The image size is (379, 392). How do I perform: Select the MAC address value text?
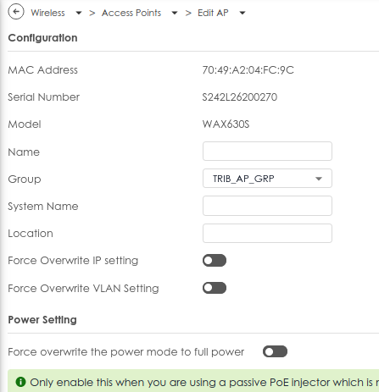click(x=248, y=70)
